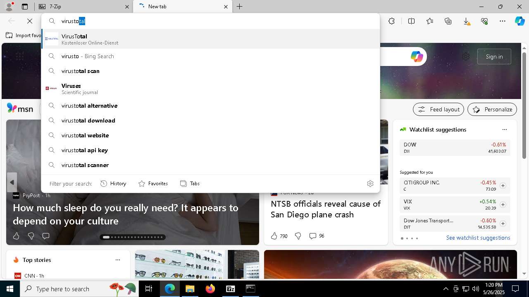Open comments on the sleep article
Viewport: 529px width, 297px height.
tap(46, 236)
